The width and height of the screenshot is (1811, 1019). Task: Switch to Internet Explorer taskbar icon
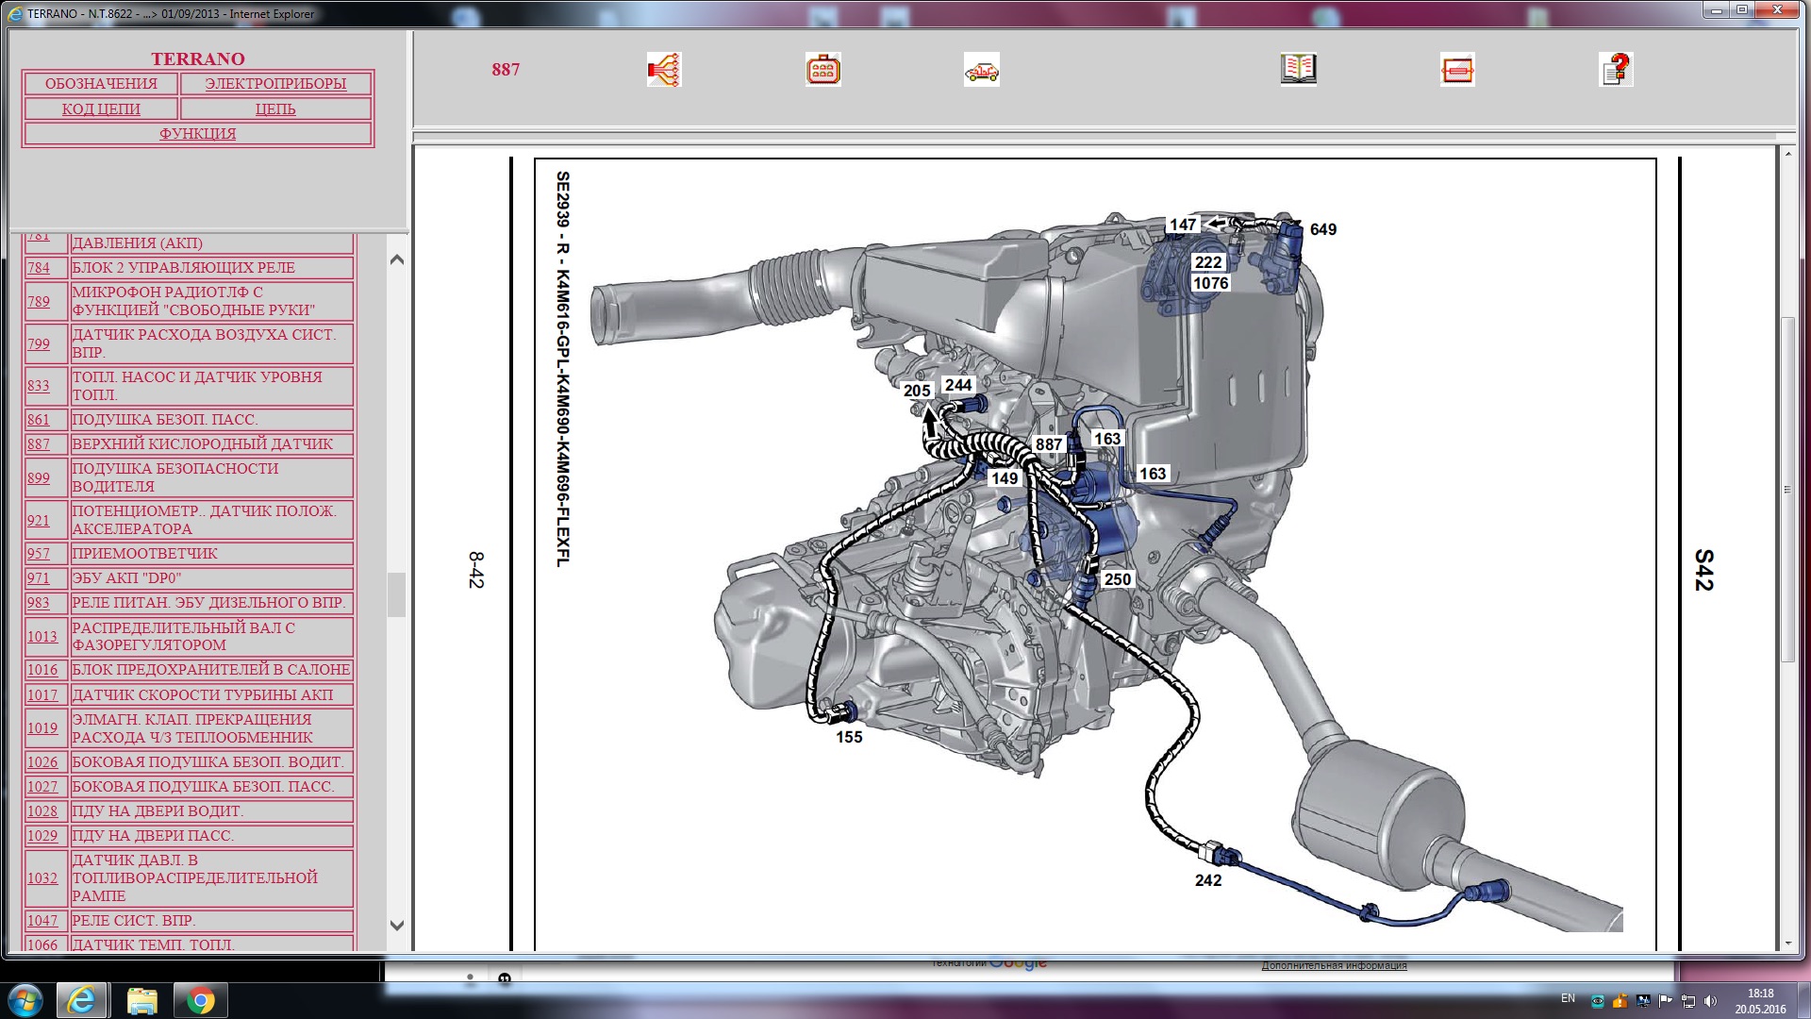tap(81, 1000)
